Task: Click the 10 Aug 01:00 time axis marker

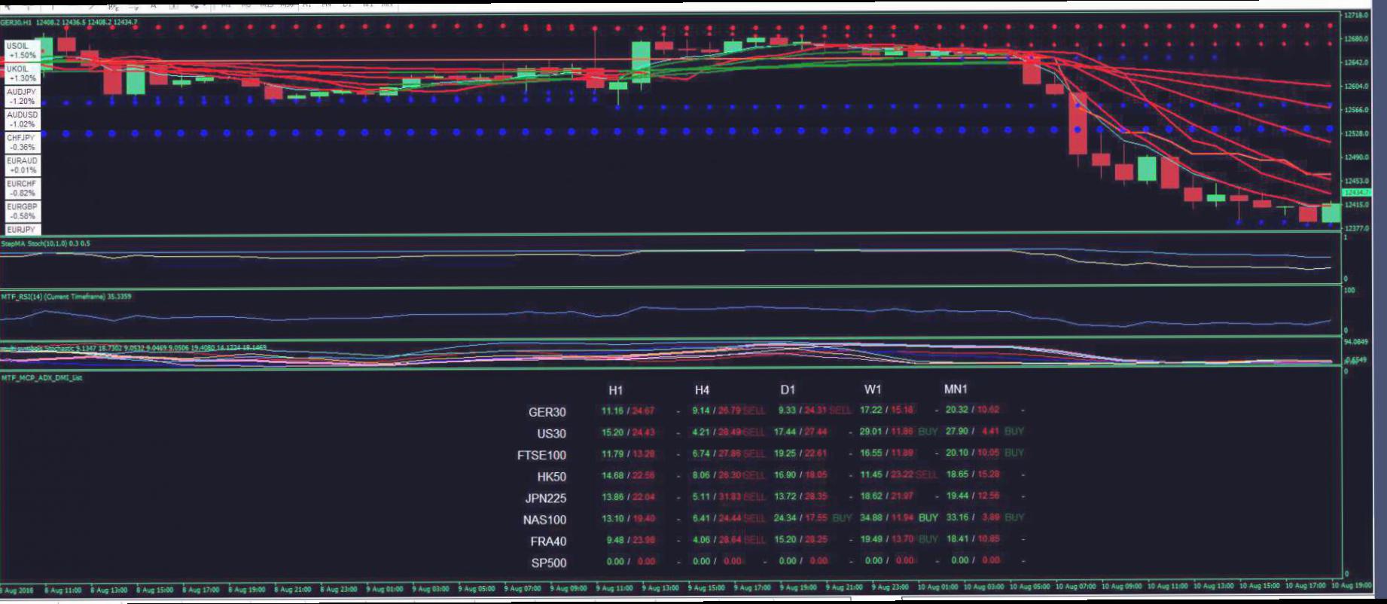Action: pos(937,587)
